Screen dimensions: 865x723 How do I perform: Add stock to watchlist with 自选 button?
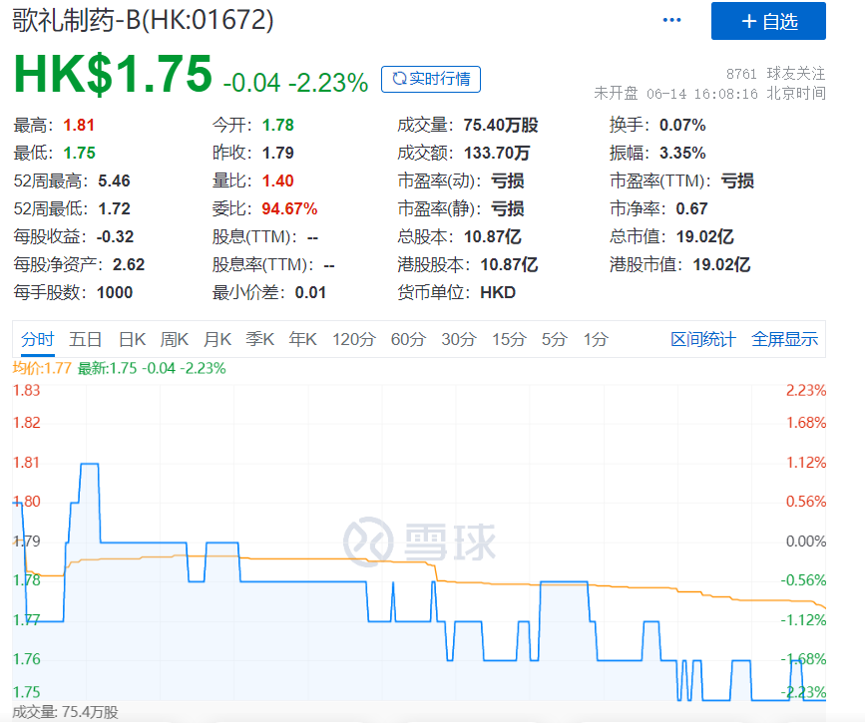[x=768, y=21]
